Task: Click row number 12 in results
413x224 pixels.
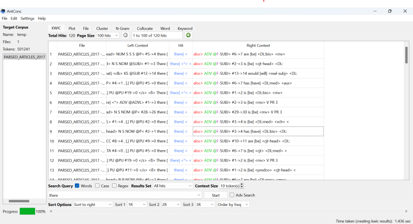Action: click(52, 161)
